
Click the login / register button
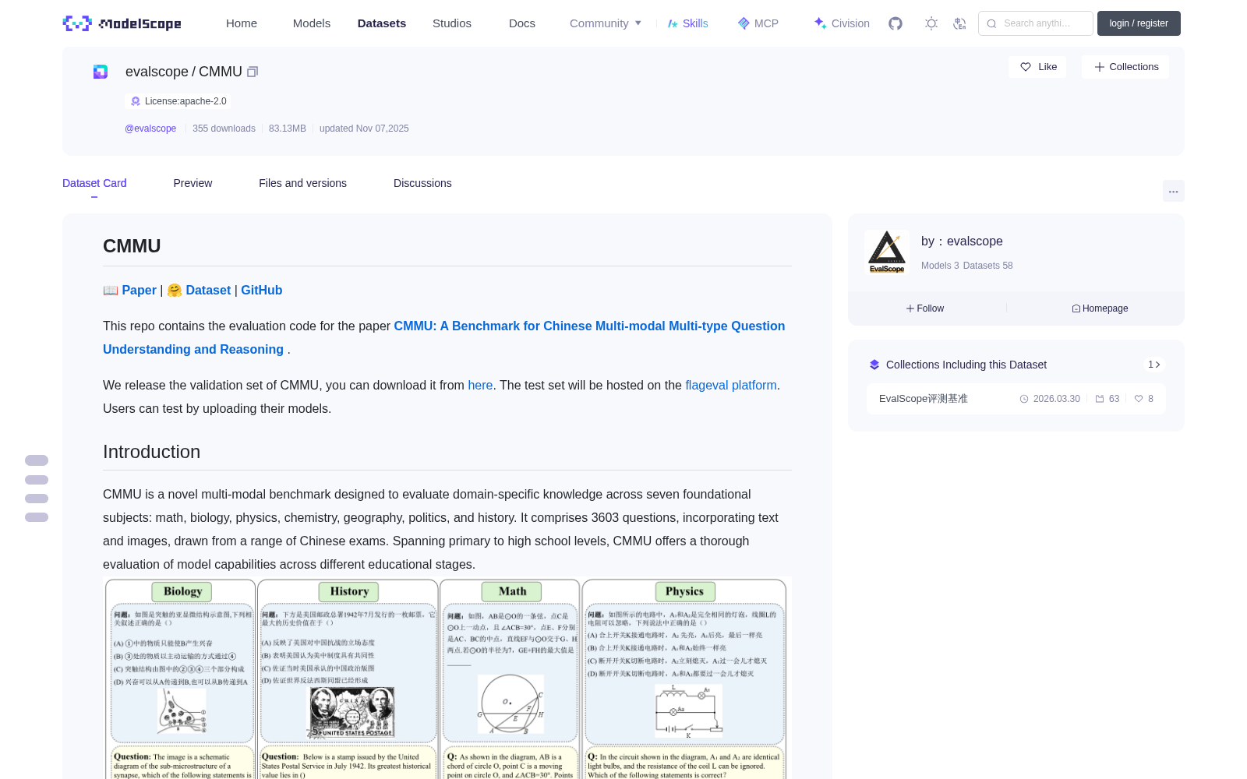click(x=1139, y=23)
